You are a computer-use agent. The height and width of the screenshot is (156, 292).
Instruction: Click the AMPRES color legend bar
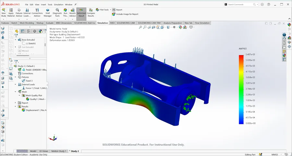[241, 90]
